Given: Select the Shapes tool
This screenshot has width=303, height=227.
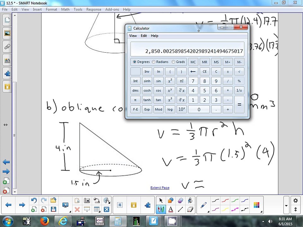Looking at the screenshot, I should point(170,201).
